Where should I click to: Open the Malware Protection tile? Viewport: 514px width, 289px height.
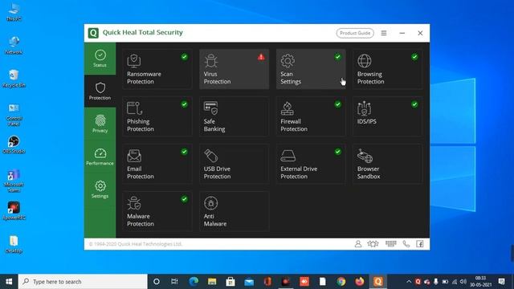(x=157, y=211)
